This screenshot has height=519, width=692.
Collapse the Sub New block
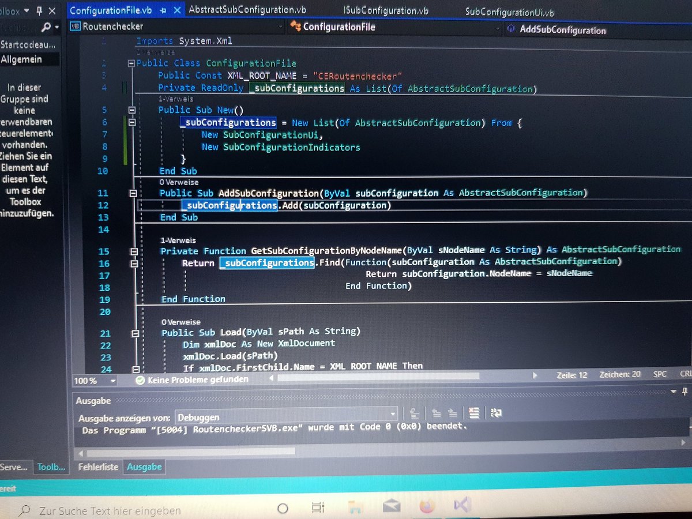pyautogui.click(x=131, y=110)
